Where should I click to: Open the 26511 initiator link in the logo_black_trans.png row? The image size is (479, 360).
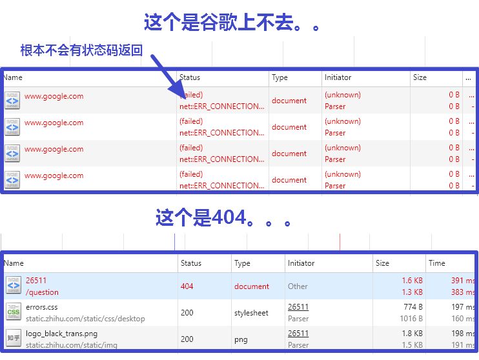(298, 334)
